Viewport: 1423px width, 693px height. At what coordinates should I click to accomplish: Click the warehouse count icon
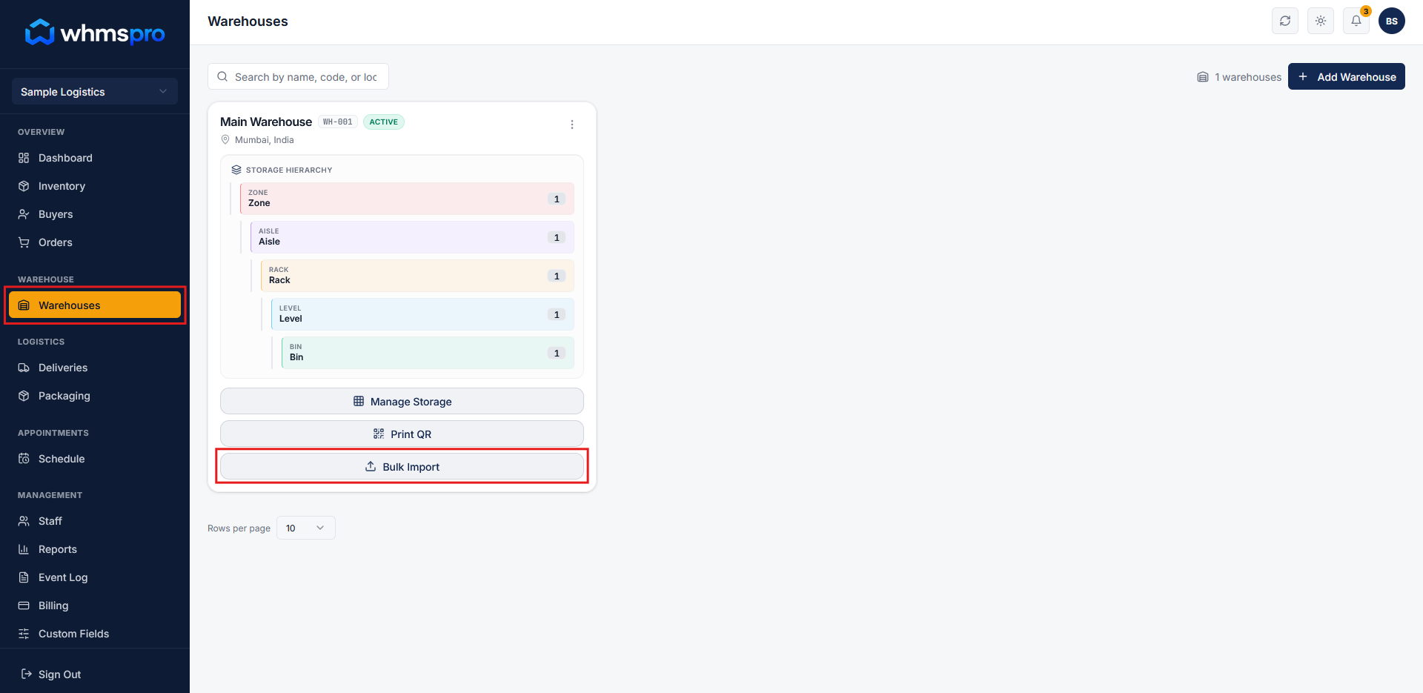(1203, 76)
